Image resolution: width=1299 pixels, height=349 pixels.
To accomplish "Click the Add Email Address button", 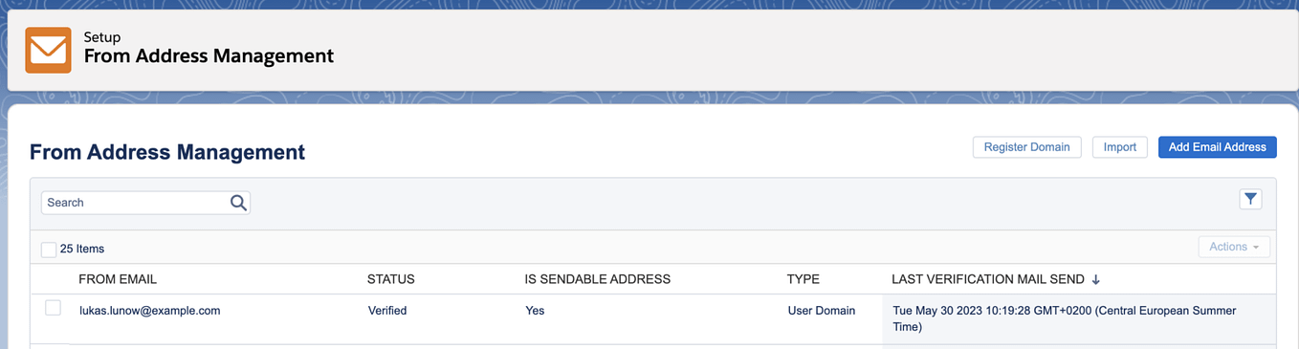I will pos(1218,147).
